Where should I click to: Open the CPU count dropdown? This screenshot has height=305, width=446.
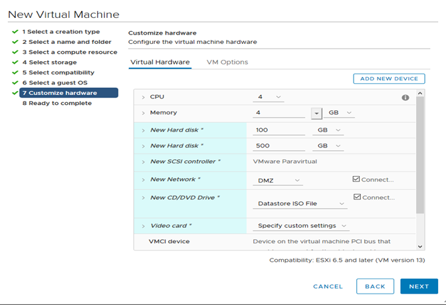pyautogui.click(x=269, y=97)
